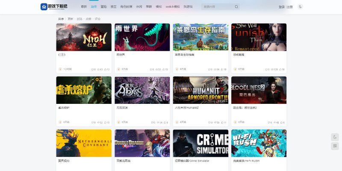Like the 虐杀熔炉 card
This screenshot has height=171, width=342.
pos(105,123)
